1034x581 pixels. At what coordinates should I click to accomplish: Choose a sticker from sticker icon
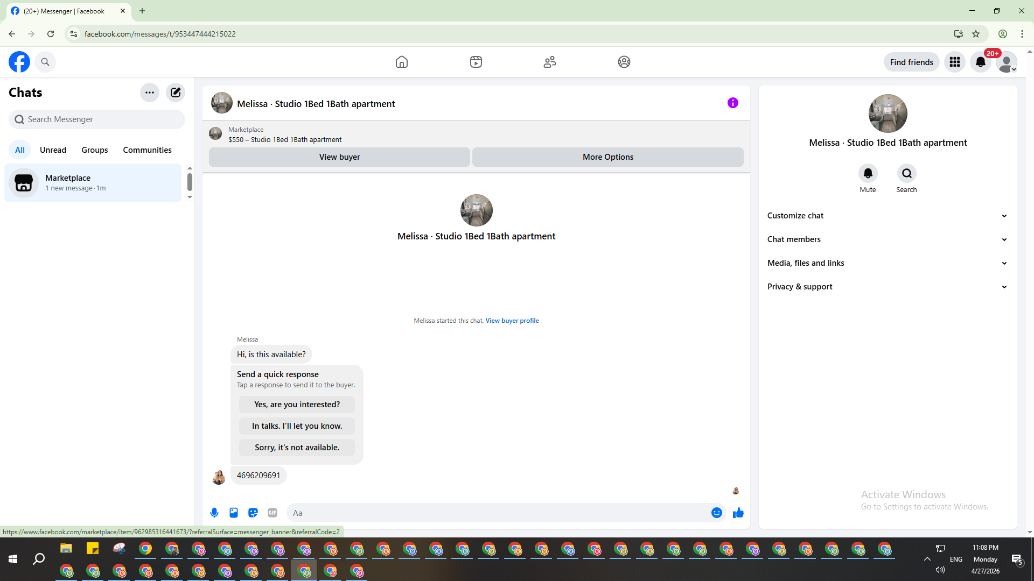(x=253, y=513)
